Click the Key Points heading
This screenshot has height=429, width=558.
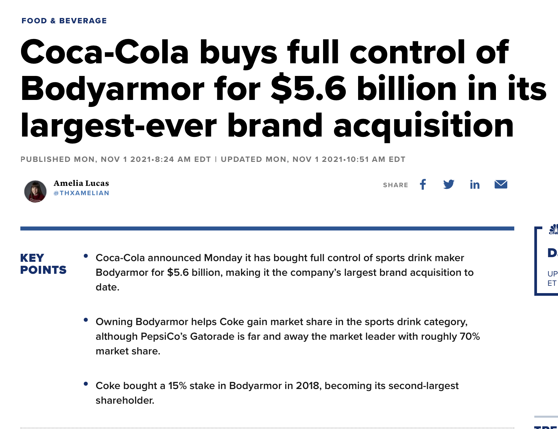pyautogui.click(x=43, y=264)
